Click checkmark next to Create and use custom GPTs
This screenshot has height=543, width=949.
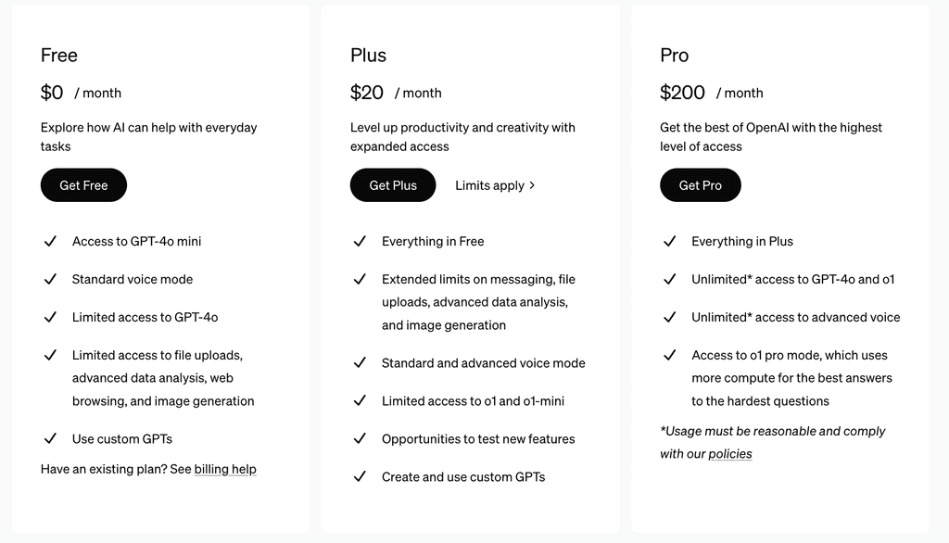click(x=361, y=477)
